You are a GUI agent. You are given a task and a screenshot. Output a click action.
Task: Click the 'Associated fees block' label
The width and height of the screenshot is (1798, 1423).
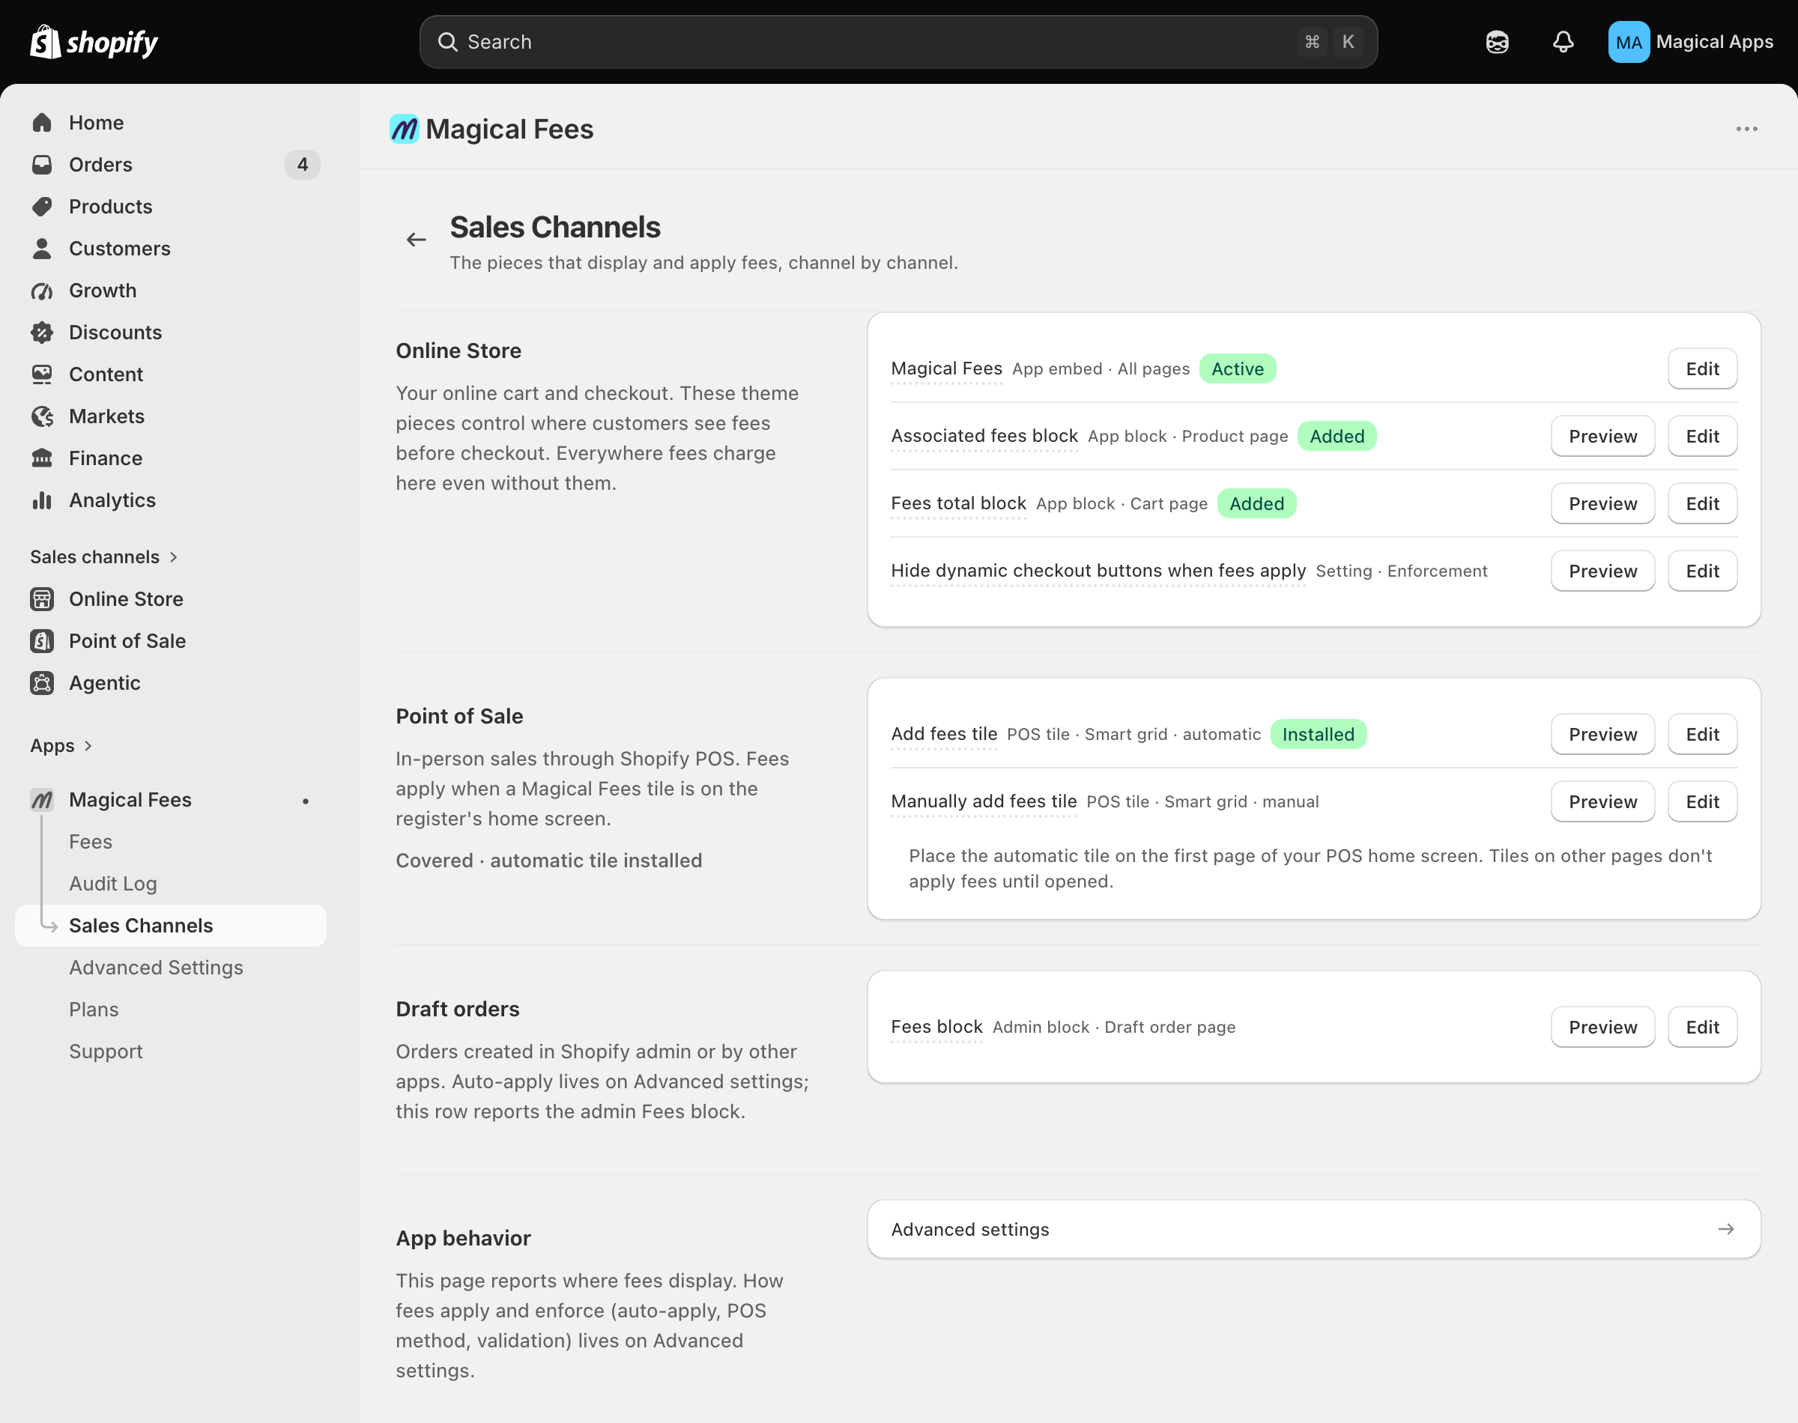pyautogui.click(x=984, y=437)
